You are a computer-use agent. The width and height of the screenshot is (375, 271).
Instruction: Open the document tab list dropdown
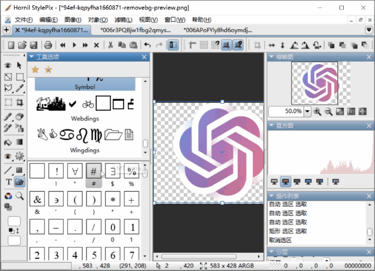369,30
